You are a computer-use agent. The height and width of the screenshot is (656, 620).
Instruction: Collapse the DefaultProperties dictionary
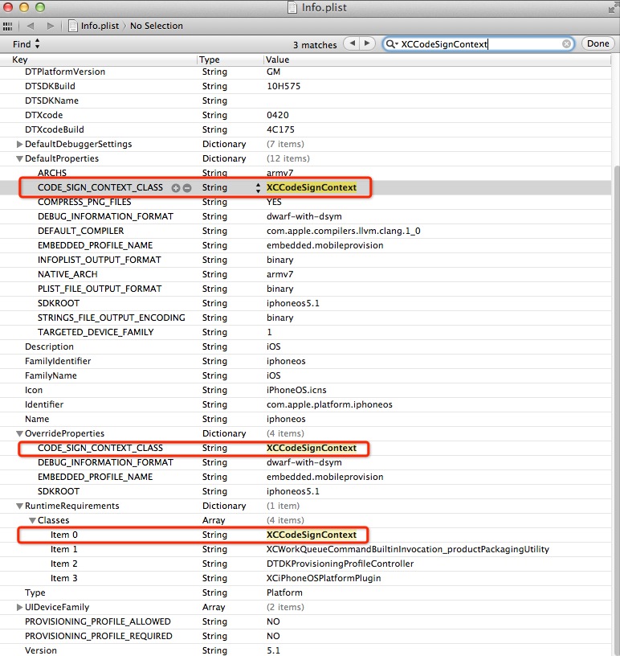[20, 158]
